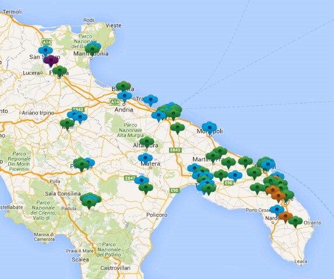Open the orange marker east of Nardò
Image resolution: width=334 pixels, height=279 pixels.
(286, 217)
